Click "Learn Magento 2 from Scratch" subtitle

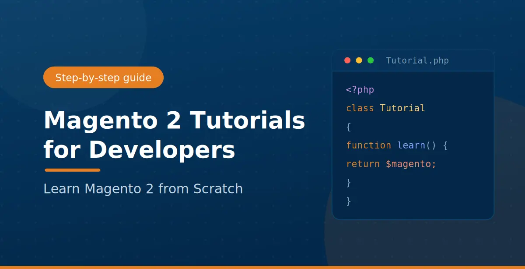coord(143,189)
